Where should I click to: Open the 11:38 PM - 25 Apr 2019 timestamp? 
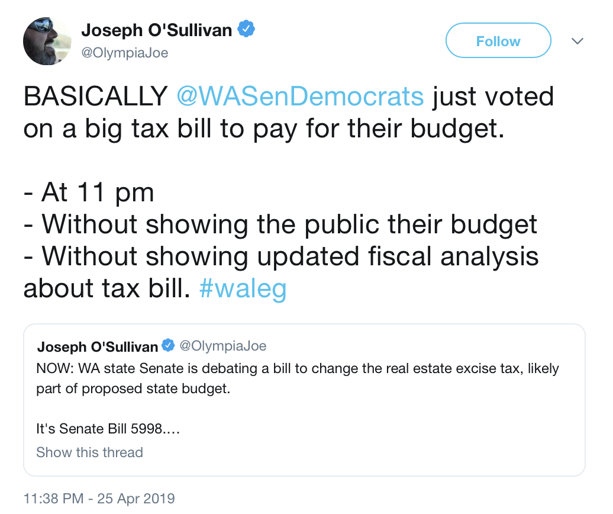99,499
